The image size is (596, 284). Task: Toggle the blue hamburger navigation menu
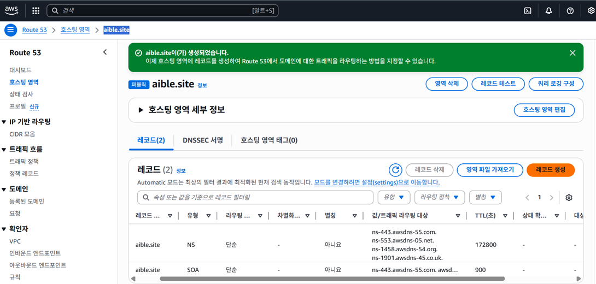pos(10,29)
